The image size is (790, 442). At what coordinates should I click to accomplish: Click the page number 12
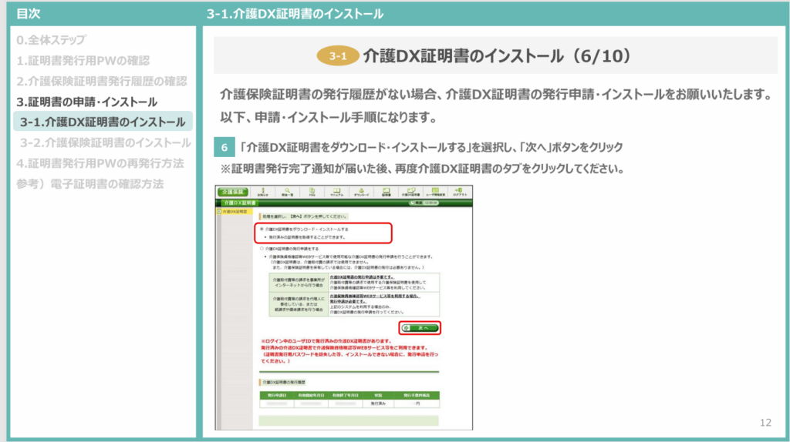click(765, 423)
